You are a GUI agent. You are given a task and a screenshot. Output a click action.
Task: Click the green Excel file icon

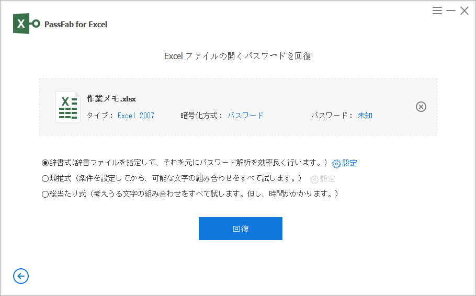67,107
